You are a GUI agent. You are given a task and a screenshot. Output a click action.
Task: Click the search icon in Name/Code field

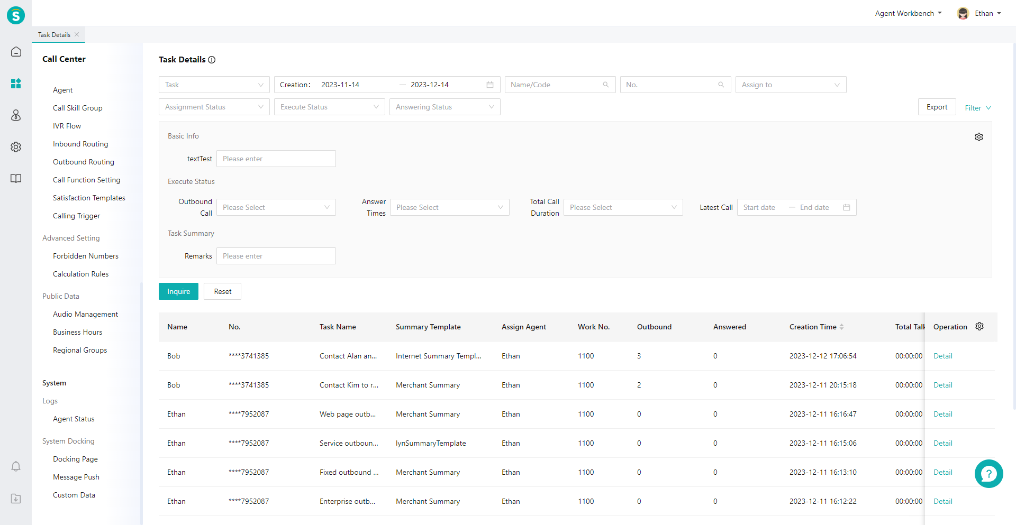(x=605, y=85)
